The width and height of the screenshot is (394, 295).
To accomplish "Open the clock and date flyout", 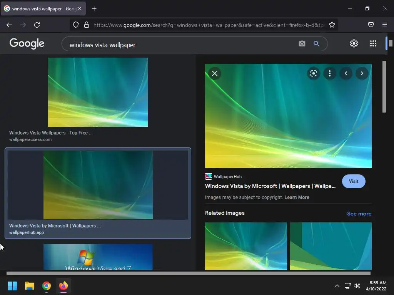I will click(x=376, y=286).
